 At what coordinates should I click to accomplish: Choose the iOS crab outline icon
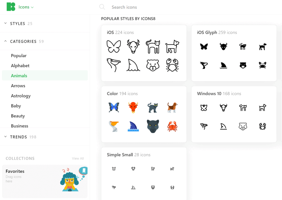[x=172, y=65]
